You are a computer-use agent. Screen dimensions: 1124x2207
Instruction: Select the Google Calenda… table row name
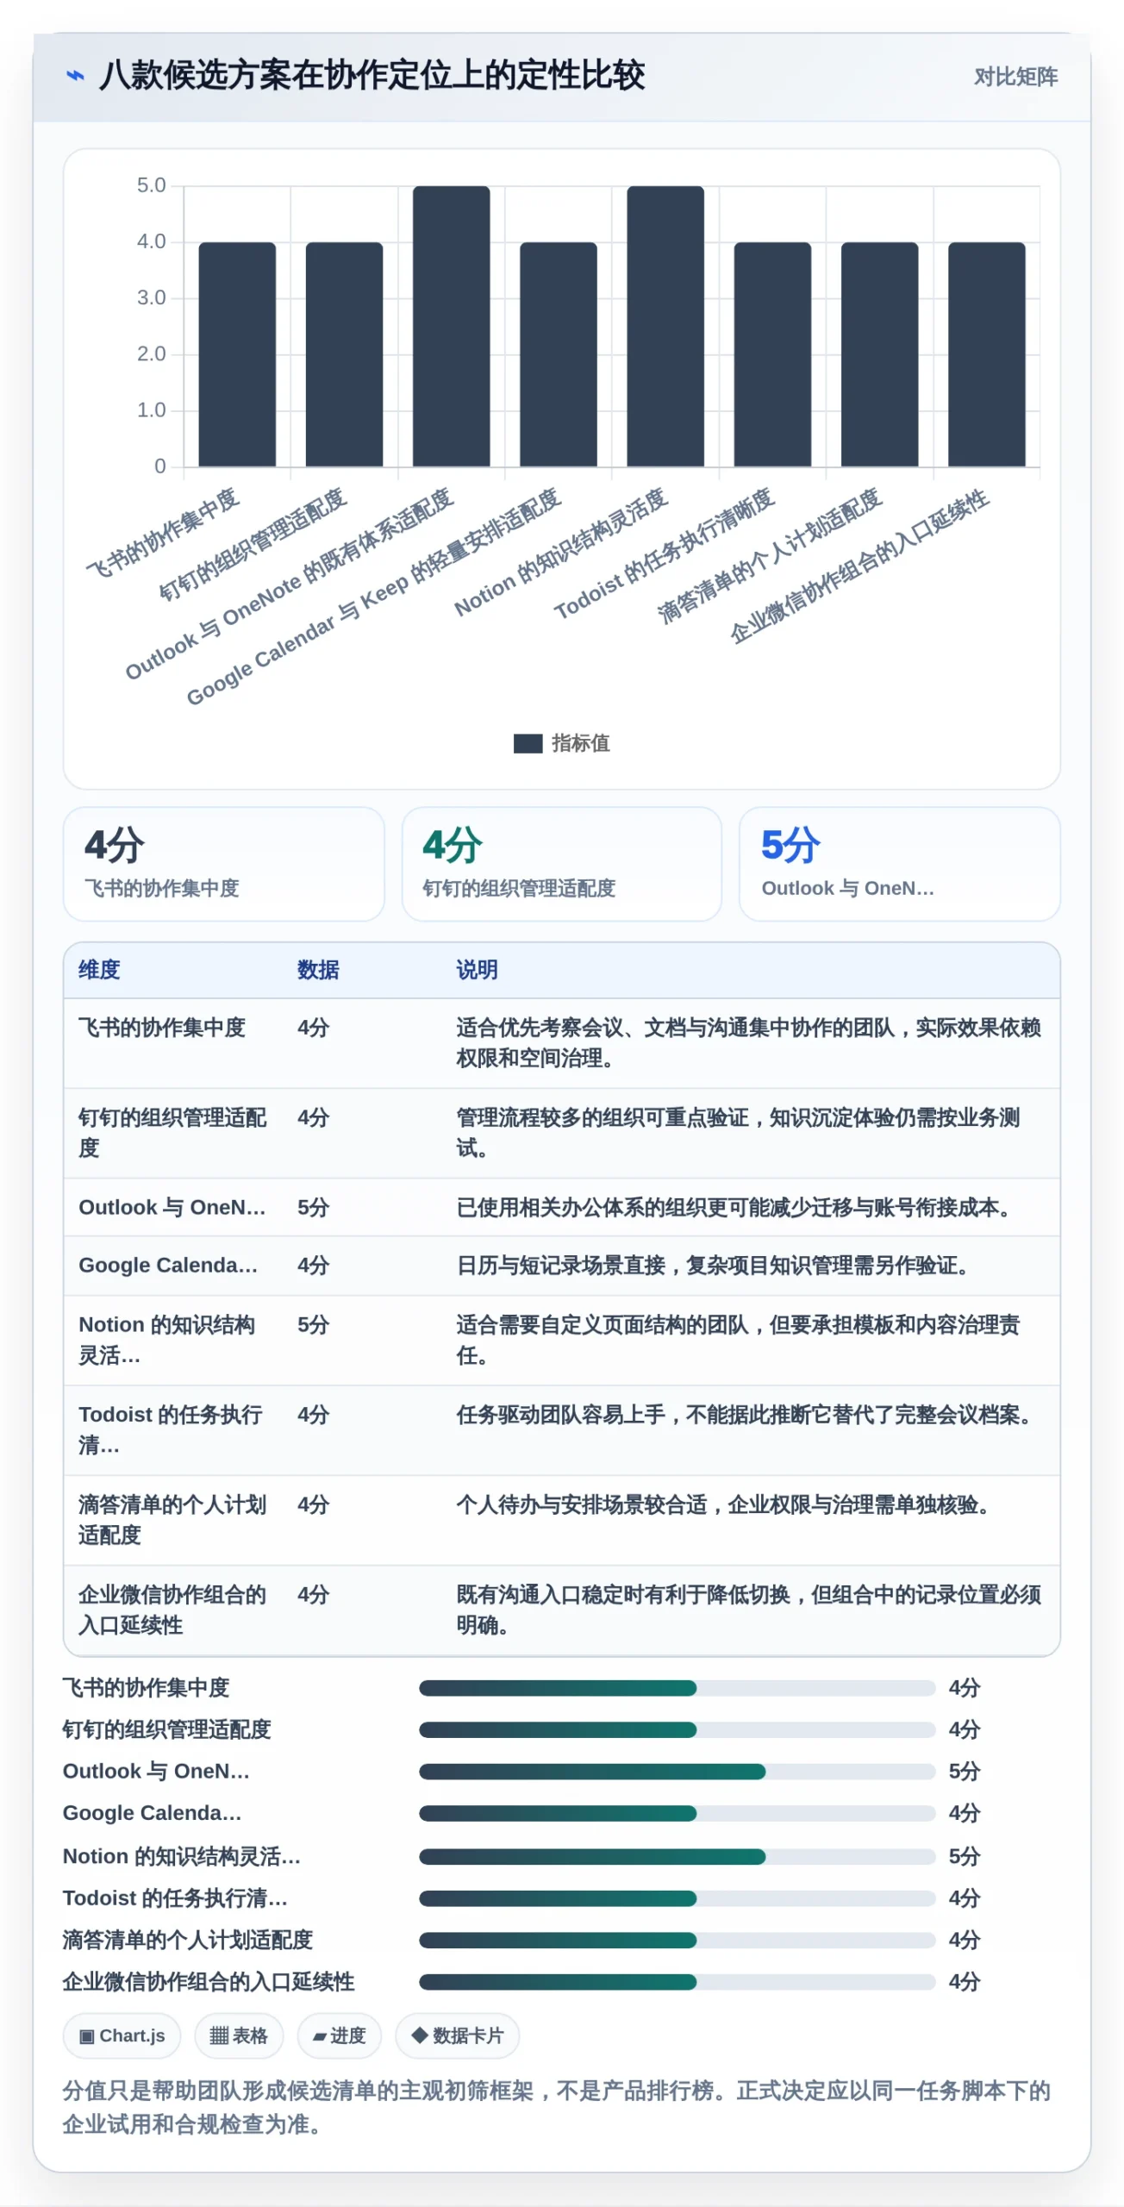[x=168, y=1266]
